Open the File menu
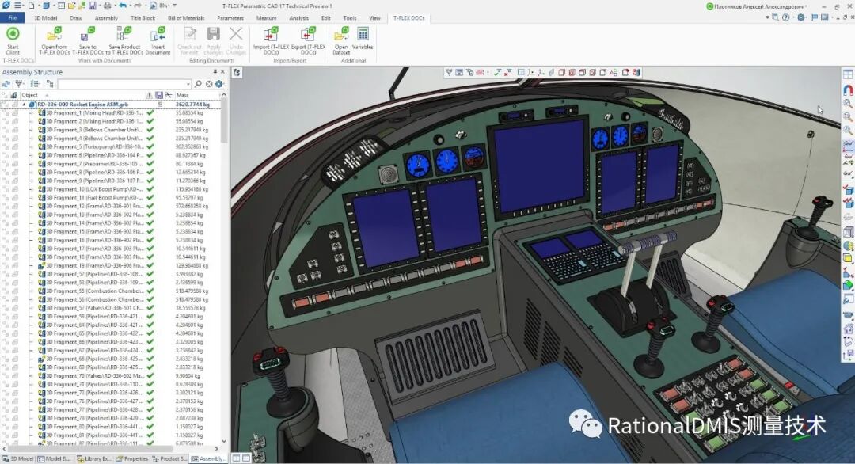The height and width of the screenshot is (464, 855). (x=12, y=18)
